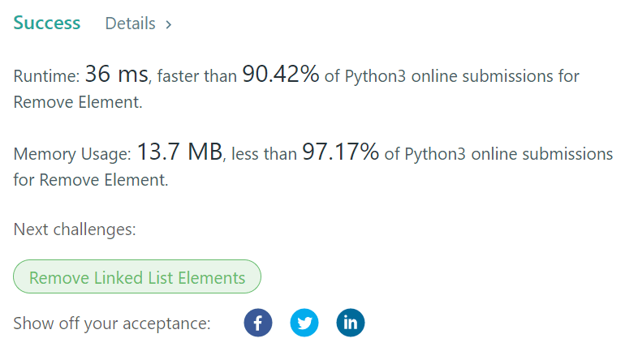Screen dimensions: 638x364
Task: Click the 97.17% memory percentile
Action: [340, 152]
